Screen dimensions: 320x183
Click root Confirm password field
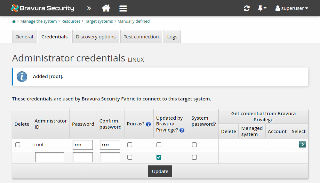click(x=110, y=145)
